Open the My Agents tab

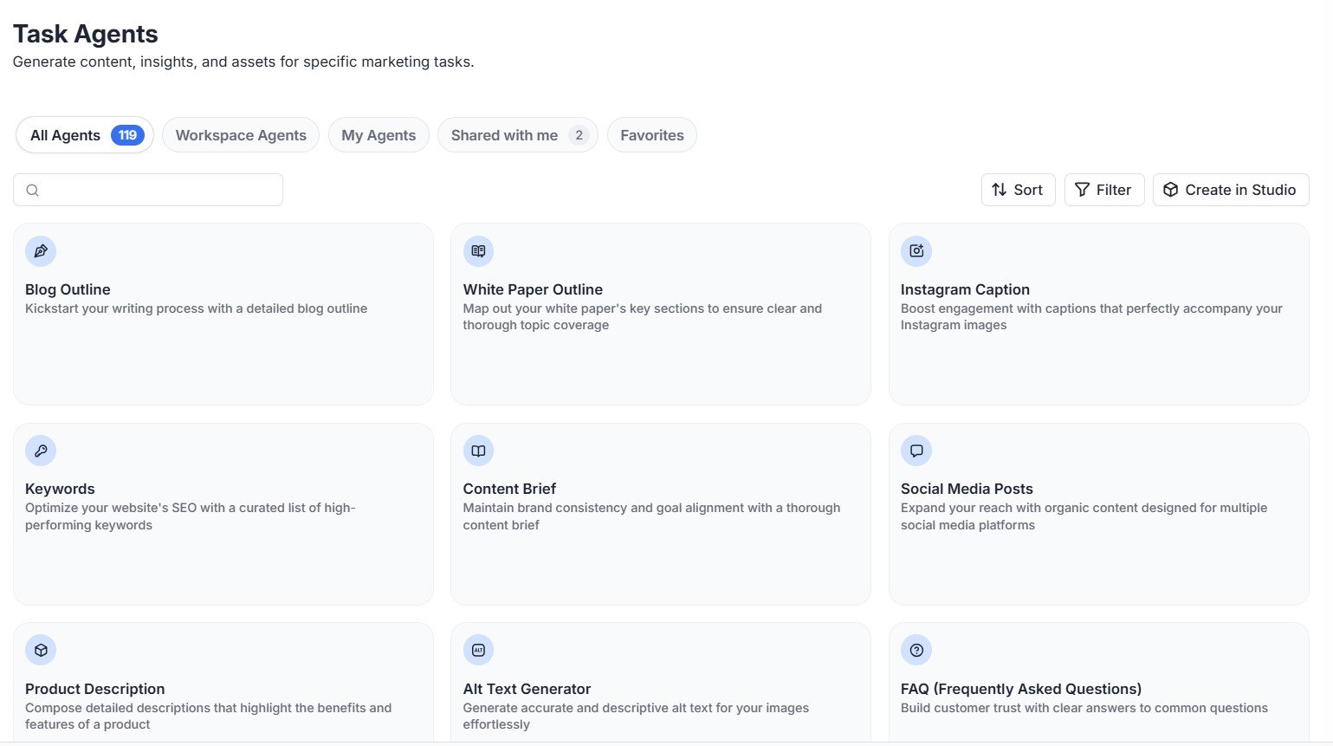click(x=379, y=135)
